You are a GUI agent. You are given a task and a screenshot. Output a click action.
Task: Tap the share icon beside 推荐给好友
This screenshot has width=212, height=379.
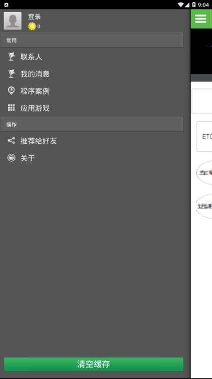point(11,140)
